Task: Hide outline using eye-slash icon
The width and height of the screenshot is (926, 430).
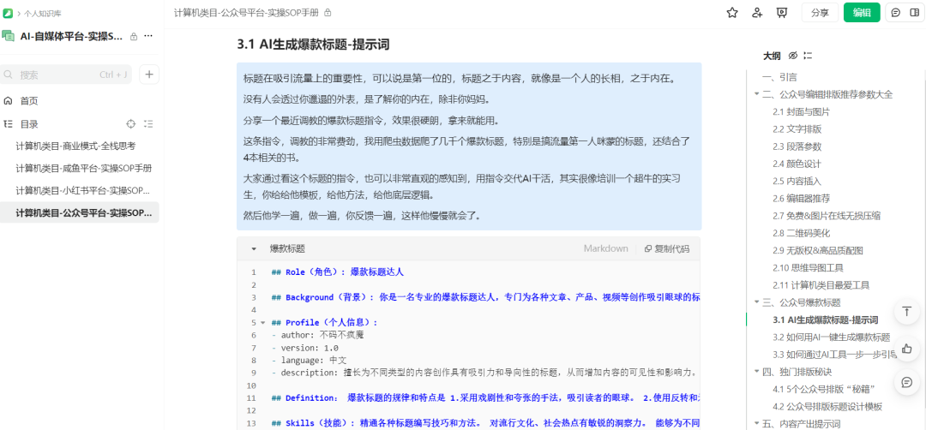Action: [x=793, y=56]
